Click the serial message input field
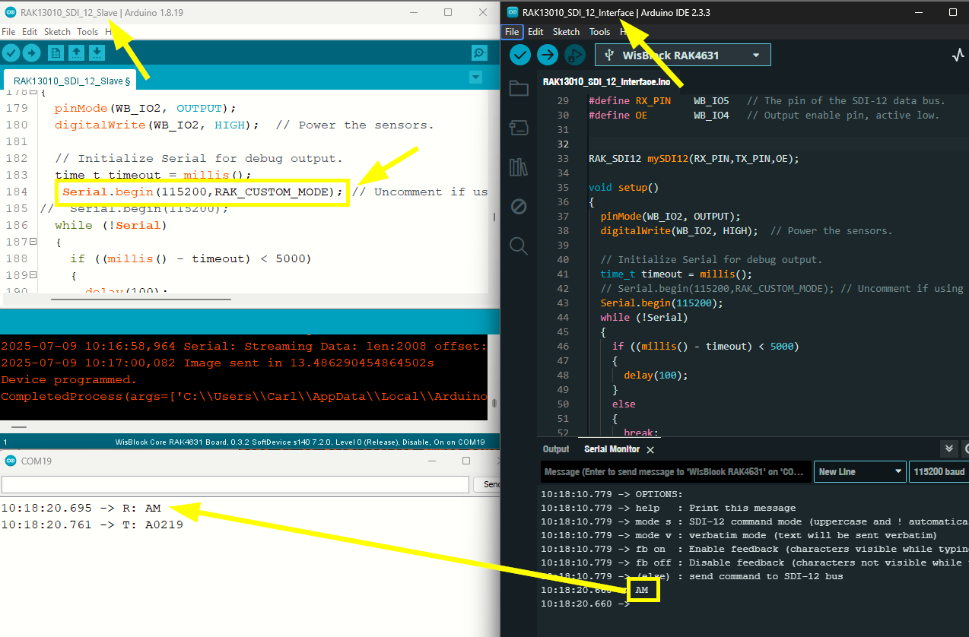The height and width of the screenshot is (637, 969). tap(674, 472)
